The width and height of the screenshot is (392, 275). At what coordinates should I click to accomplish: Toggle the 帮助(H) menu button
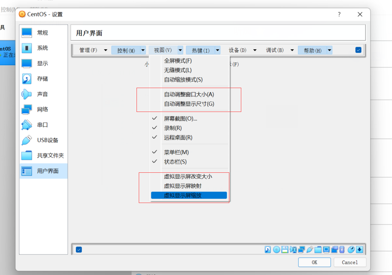(312, 50)
